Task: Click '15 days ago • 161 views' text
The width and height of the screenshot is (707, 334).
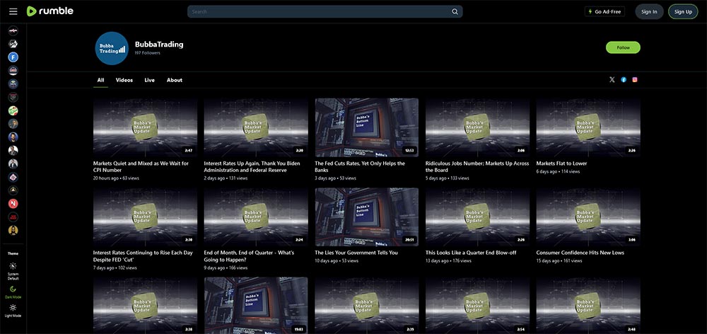Action: (x=559, y=261)
